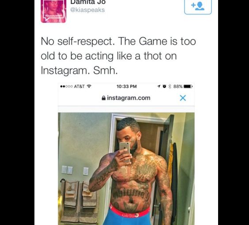The image size is (249, 225).
Task: Tap the 88% battery percentage
Action: (178, 86)
